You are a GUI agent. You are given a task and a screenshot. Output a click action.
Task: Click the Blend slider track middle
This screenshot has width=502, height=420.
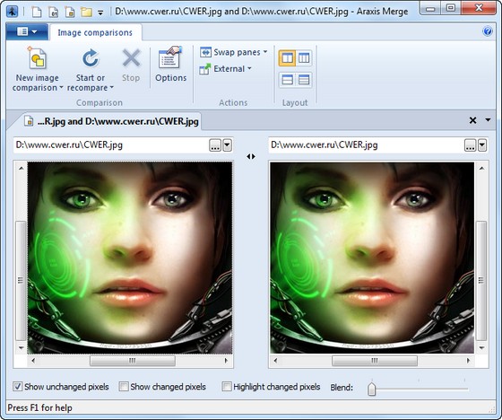coord(418,389)
